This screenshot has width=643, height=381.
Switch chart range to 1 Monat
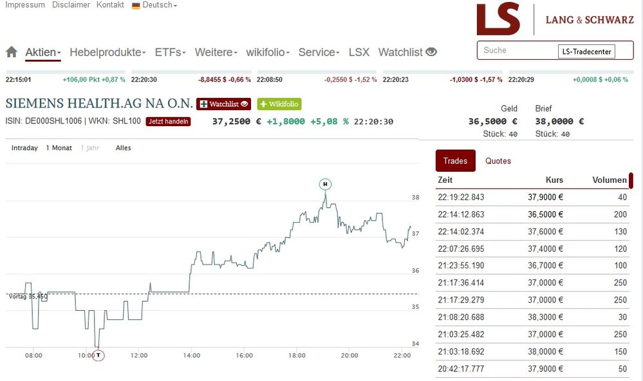click(59, 148)
